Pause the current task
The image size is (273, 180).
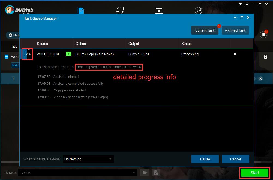pyautogui.click(x=205, y=159)
